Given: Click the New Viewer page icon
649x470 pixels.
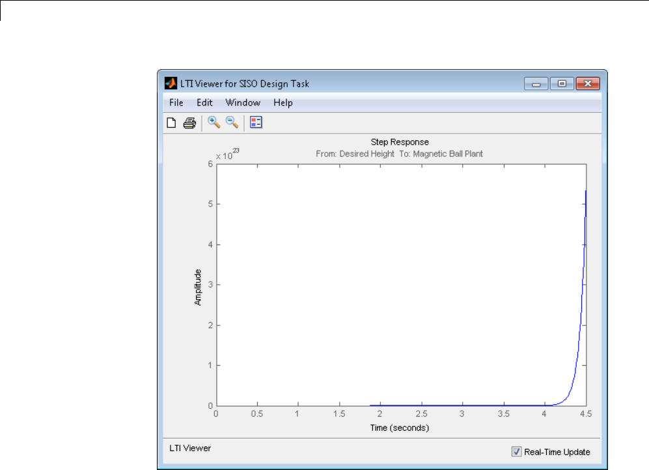Looking at the screenshot, I should (171, 123).
